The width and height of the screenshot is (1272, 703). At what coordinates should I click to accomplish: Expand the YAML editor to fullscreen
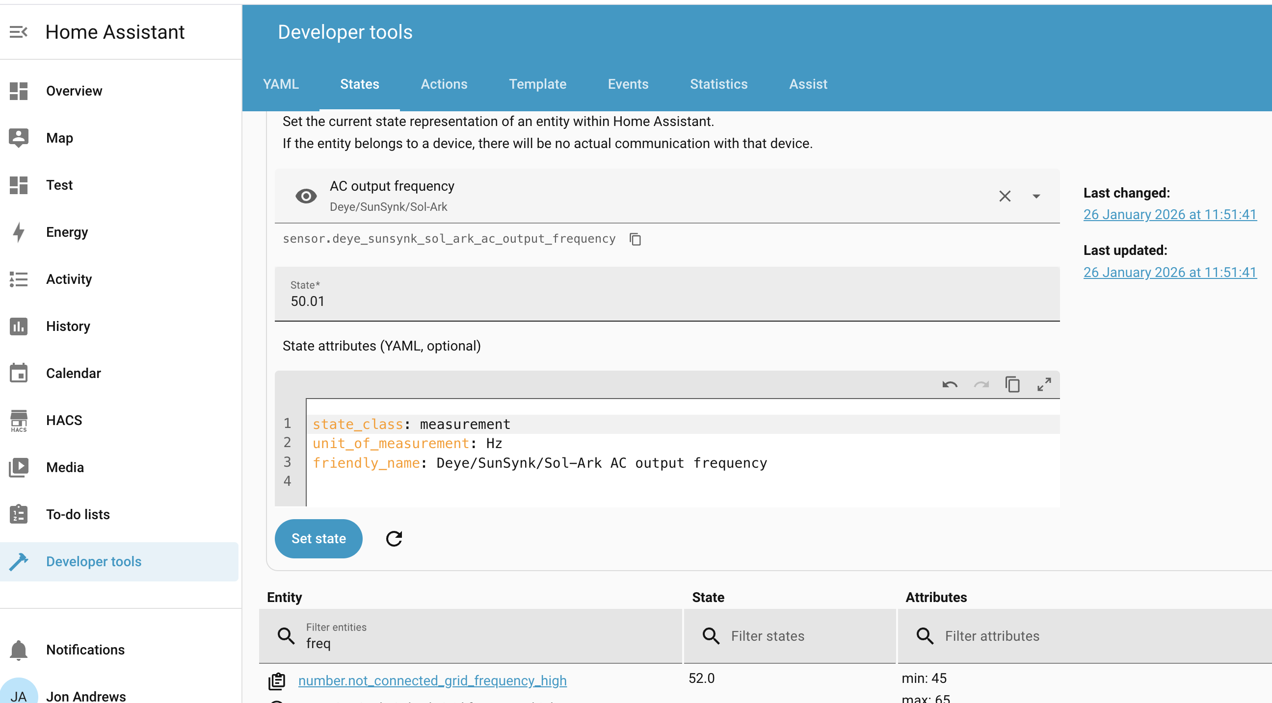pos(1044,384)
